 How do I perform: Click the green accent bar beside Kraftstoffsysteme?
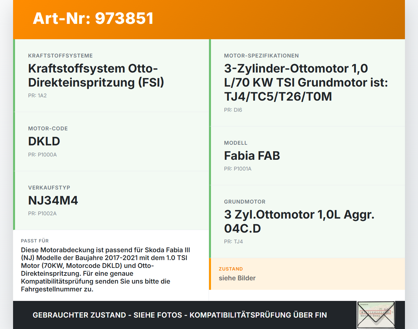coord(14,75)
